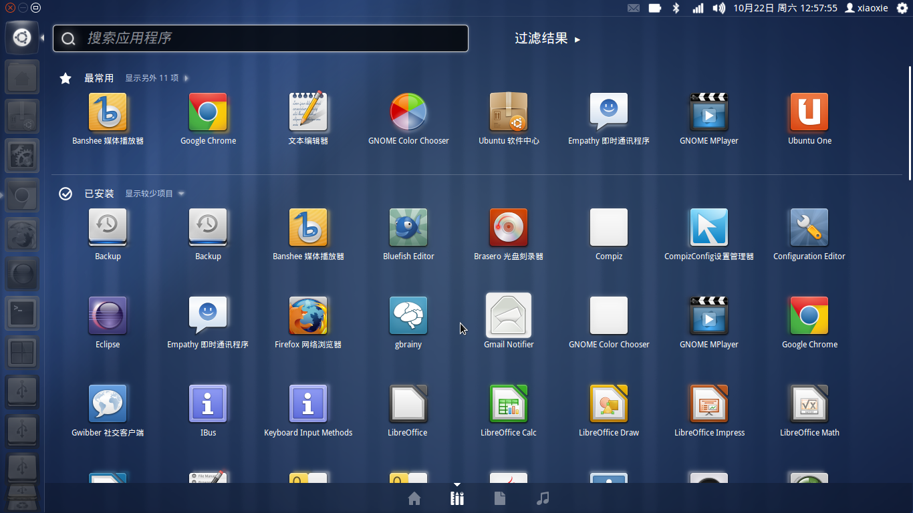913x513 pixels.
Task: Switch to Applications lens tab
Action: [x=457, y=498]
